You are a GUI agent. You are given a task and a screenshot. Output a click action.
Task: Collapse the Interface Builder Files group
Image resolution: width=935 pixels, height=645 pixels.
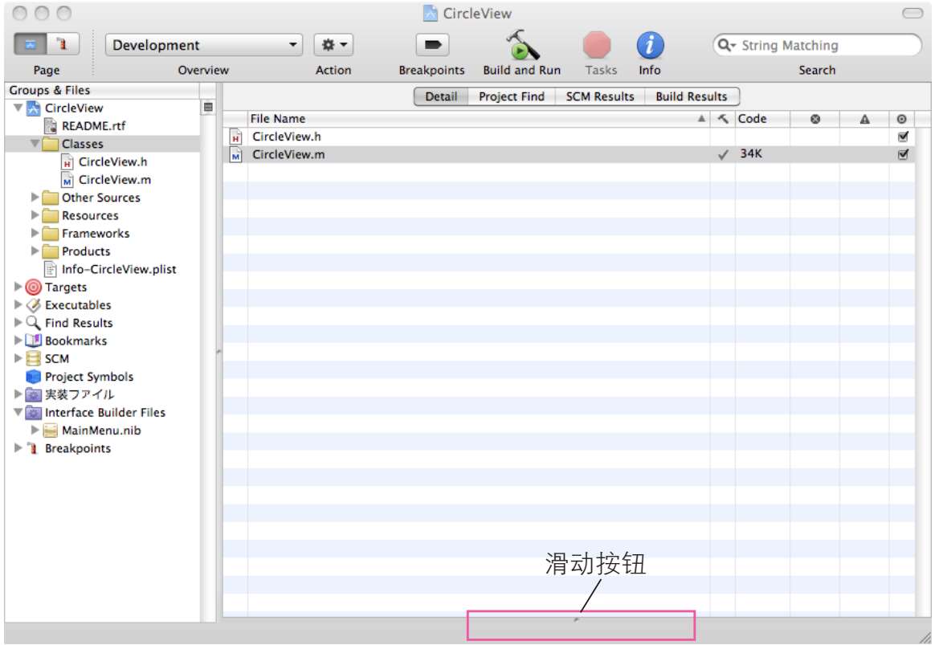click(x=18, y=412)
